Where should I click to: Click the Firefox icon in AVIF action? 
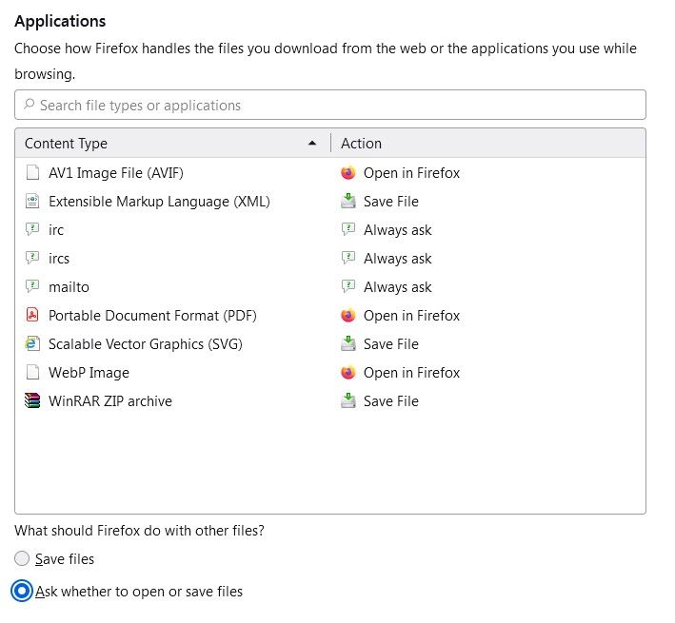pyautogui.click(x=348, y=173)
